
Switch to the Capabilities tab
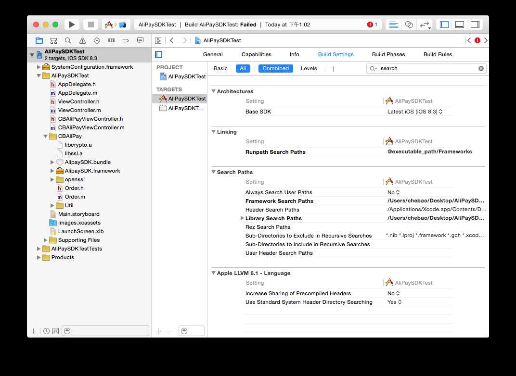pyautogui.click(x=257, y=54)
